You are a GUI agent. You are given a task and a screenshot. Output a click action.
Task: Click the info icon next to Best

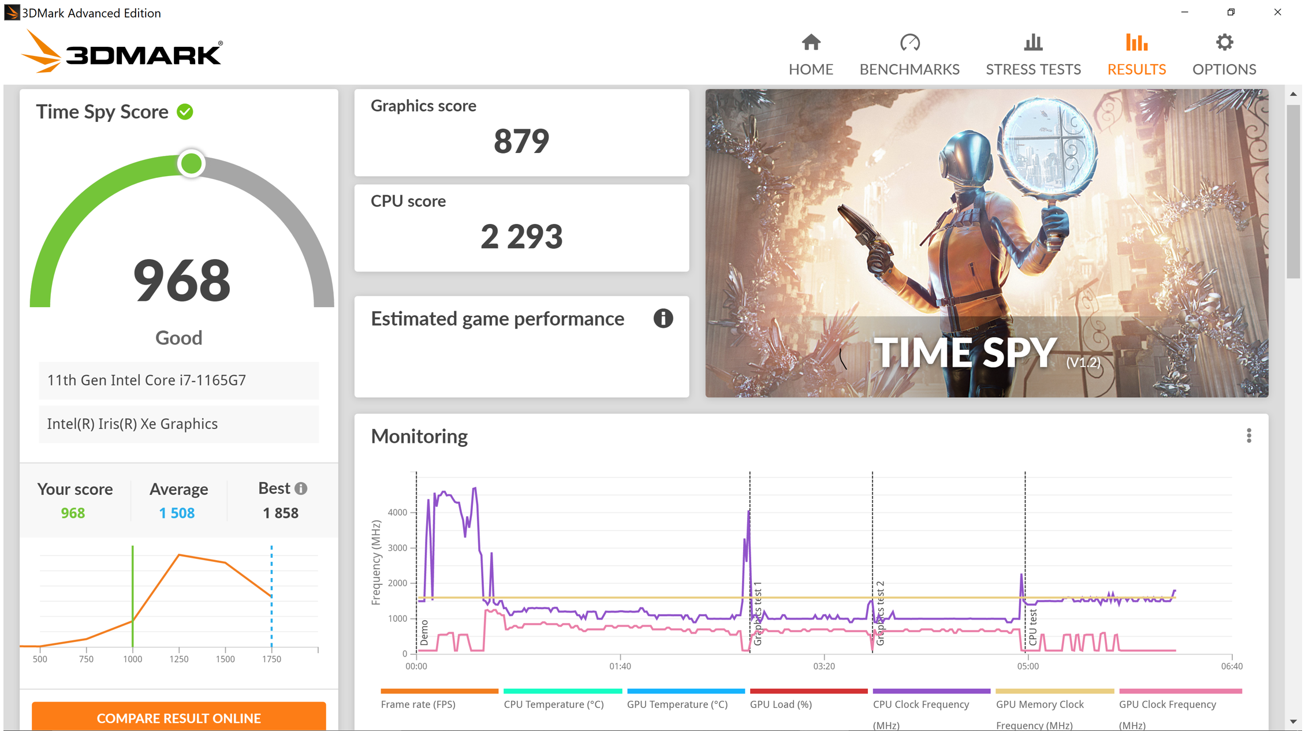click(301, 488)
